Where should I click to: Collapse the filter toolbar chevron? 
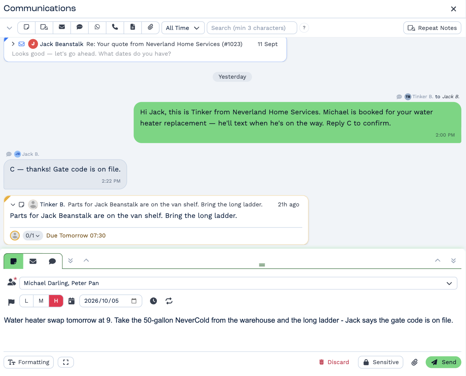pos(10,28)
